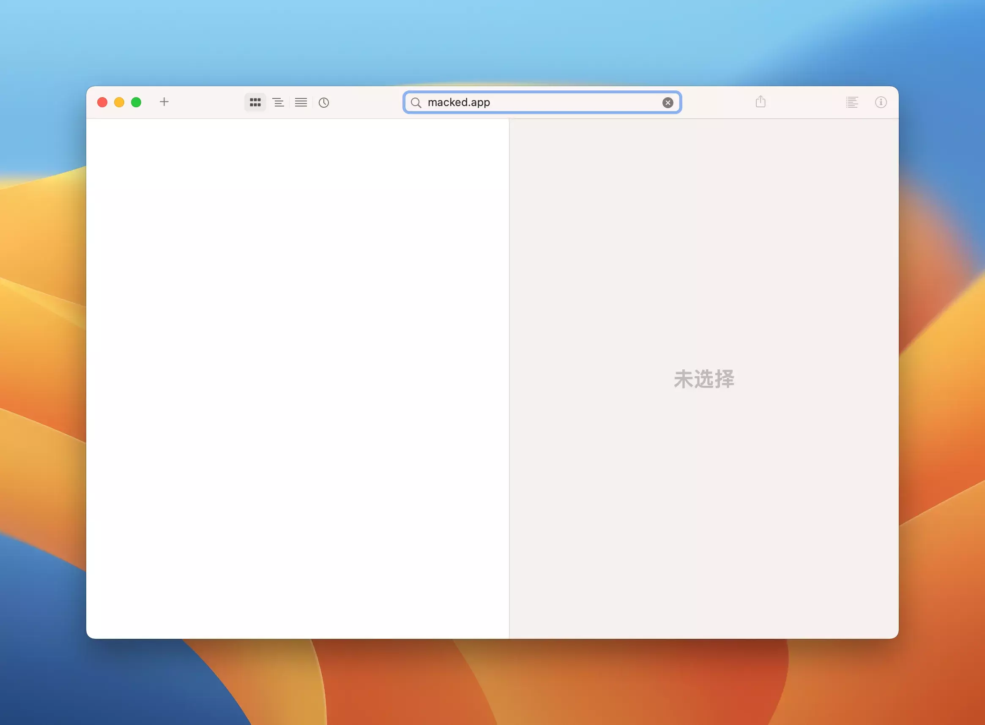985x725 pixels.
Task: Click the share icon in toolbar
Action: click(x=761, y=102)
